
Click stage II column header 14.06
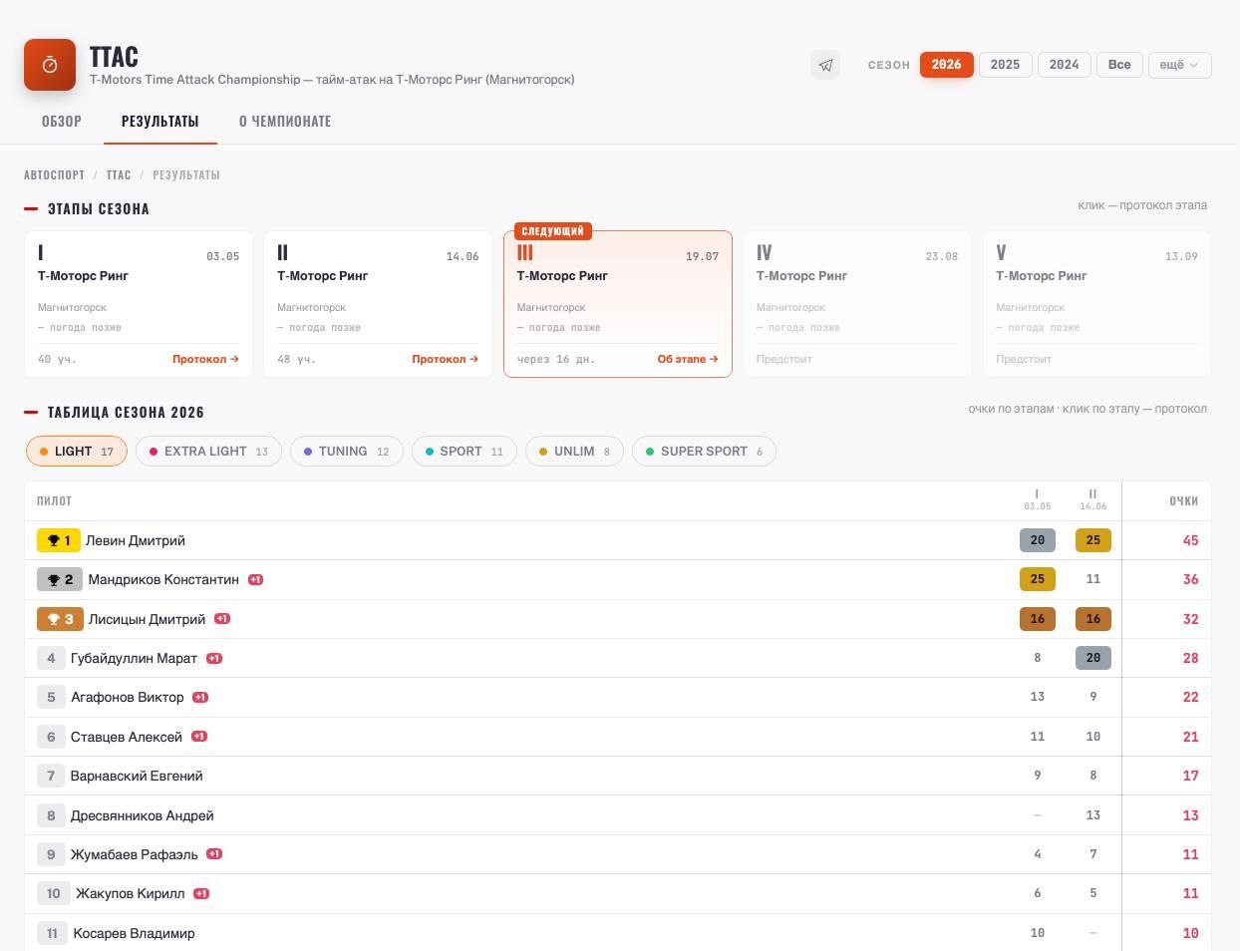pos(1093,500)
